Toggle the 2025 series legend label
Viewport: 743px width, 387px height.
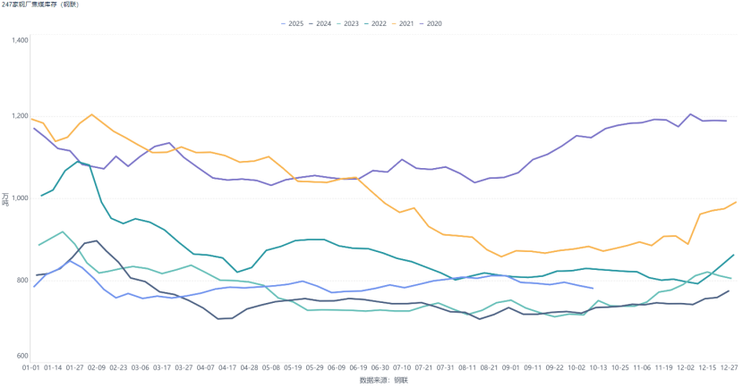[x=296, y=23]
